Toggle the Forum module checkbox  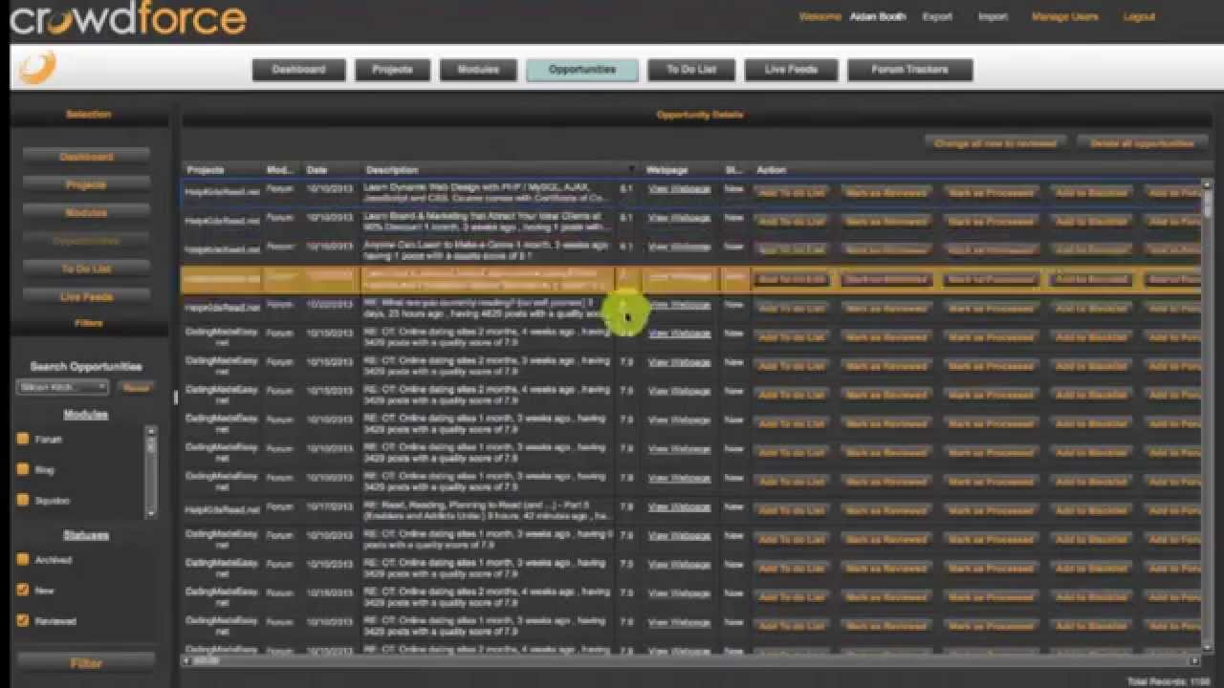click(x=23, y=440)
